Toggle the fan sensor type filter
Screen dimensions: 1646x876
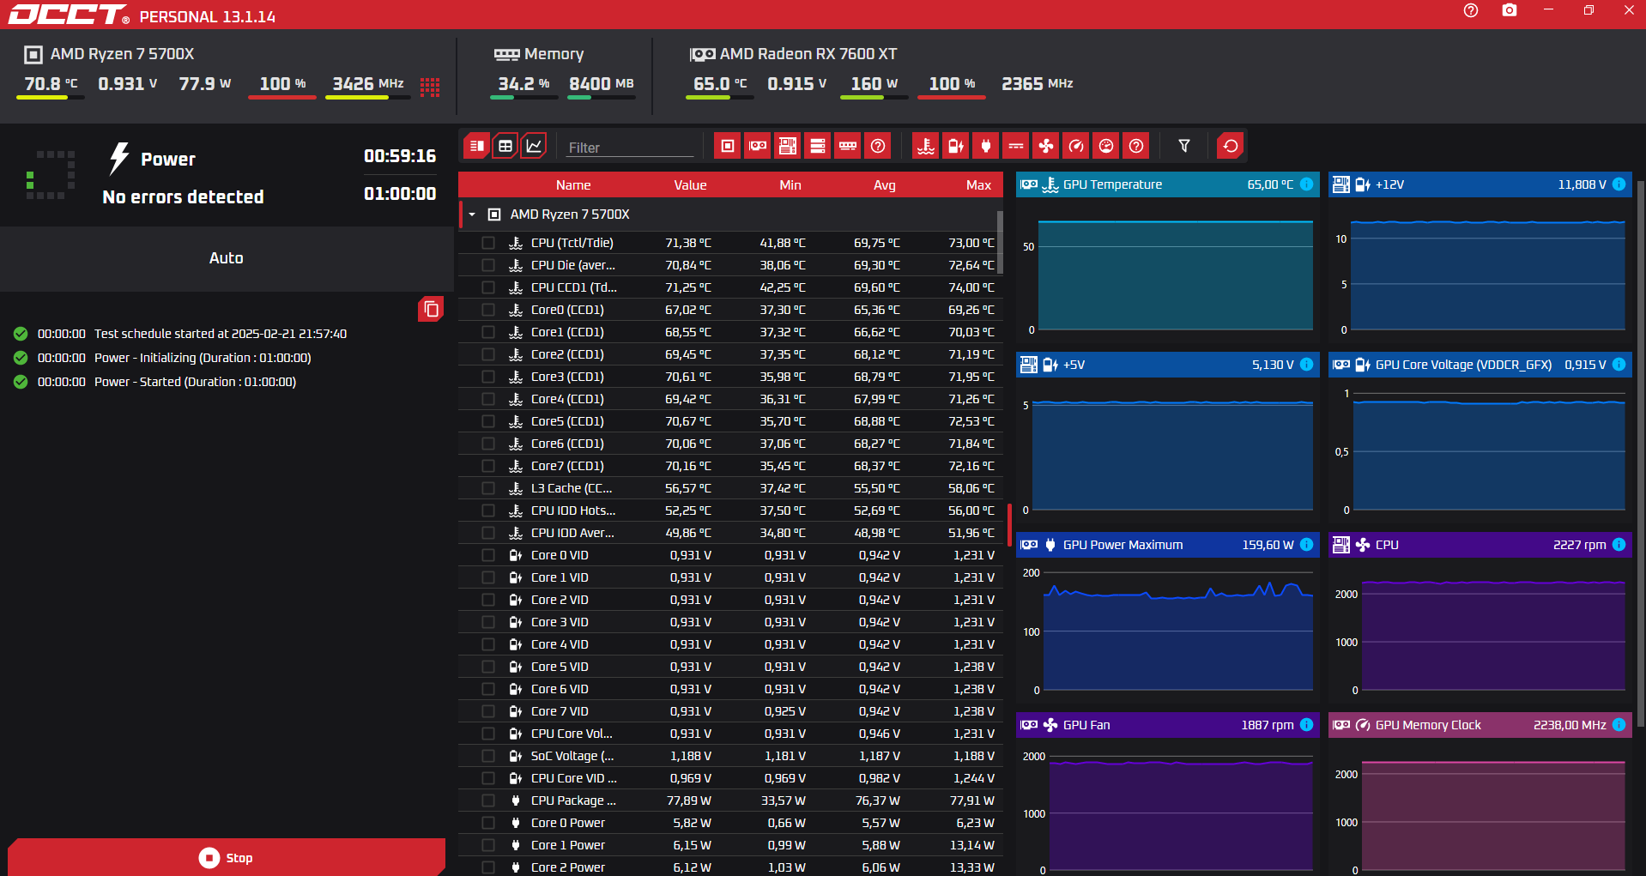point(1046,146)
